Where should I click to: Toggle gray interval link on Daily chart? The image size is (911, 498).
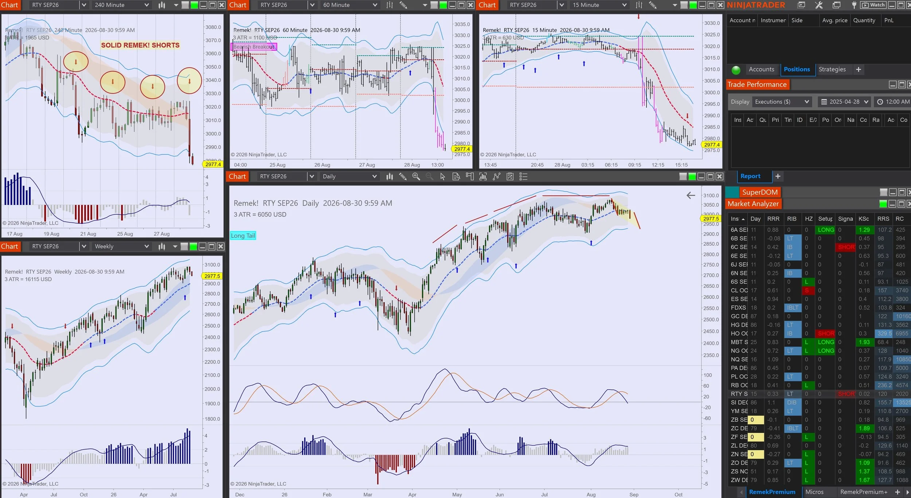coord(683,176)
